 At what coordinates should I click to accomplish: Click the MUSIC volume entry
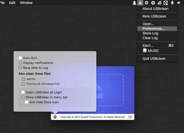[x=157, y=51]
